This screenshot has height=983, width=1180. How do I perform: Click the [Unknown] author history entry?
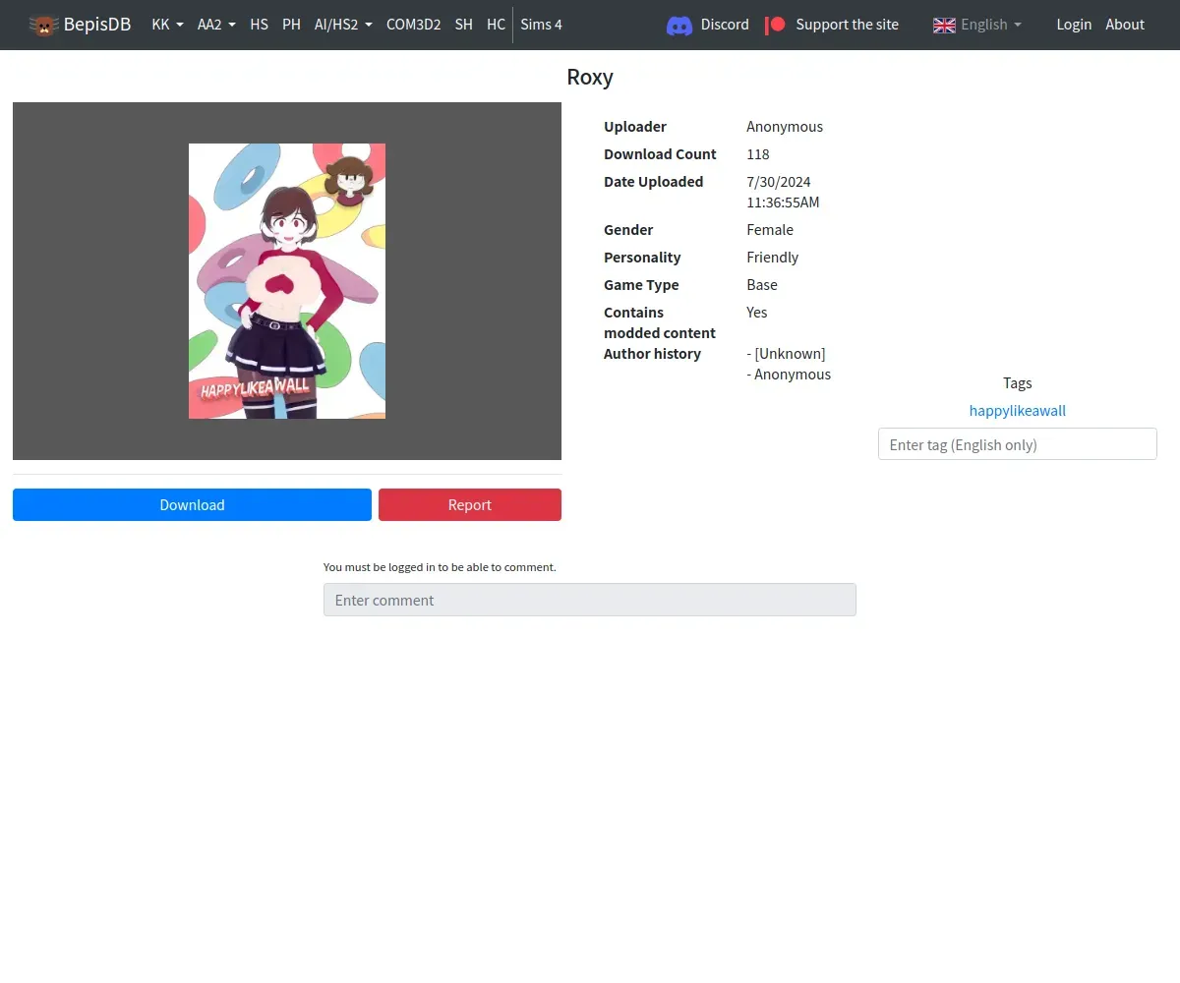coord(787,354)
